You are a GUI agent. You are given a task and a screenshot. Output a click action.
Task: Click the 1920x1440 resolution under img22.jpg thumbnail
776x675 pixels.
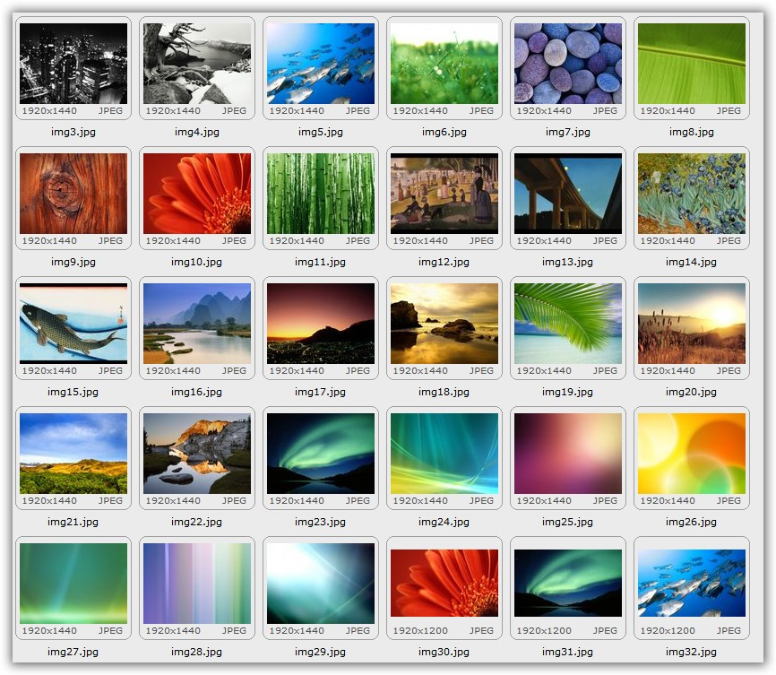173,501
